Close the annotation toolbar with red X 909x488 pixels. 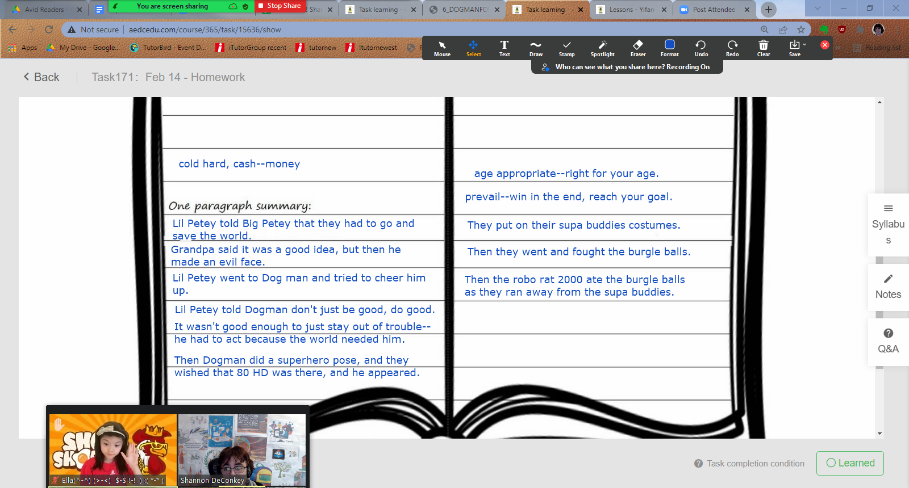(824, 45)
